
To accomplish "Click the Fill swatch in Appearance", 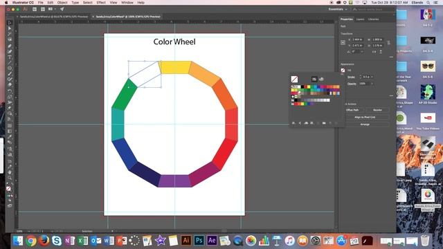I will coord(343,70).
